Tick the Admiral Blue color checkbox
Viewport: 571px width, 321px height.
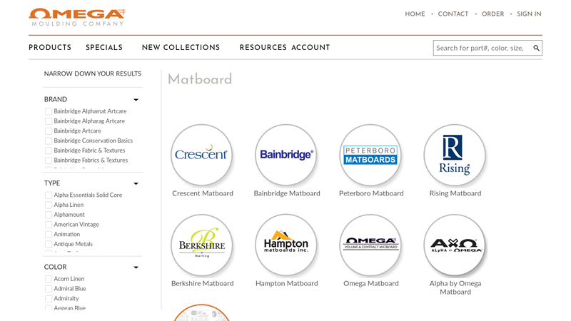49,289
